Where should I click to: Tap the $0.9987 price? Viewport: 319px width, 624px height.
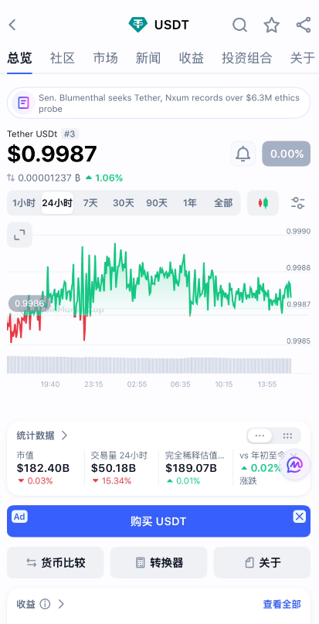(53, 154)
